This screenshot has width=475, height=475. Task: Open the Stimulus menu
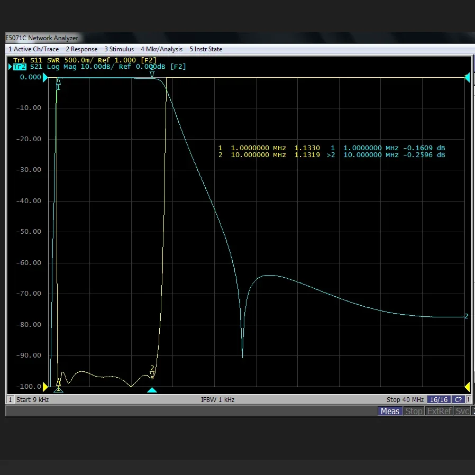[x=119, y=49]
